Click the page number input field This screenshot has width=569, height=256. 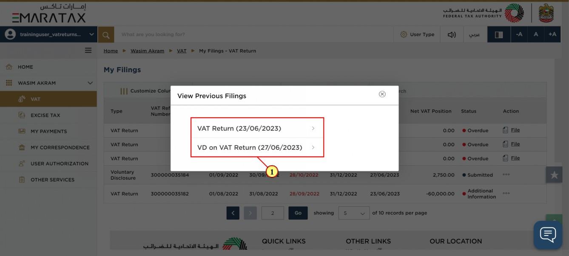point(273,213)
